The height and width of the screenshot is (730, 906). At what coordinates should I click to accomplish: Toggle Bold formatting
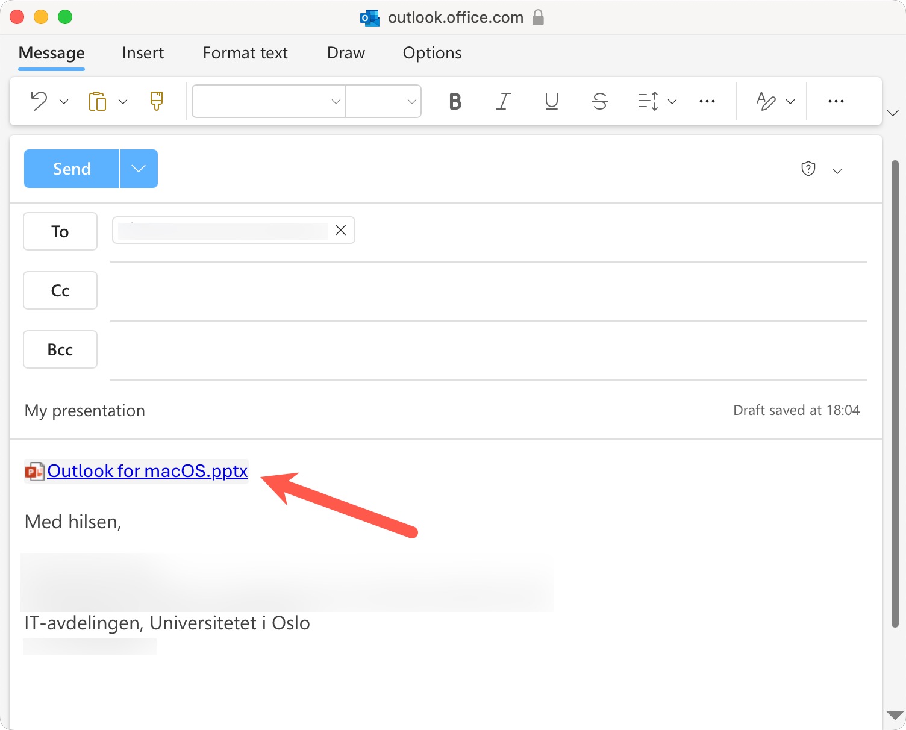455,101
